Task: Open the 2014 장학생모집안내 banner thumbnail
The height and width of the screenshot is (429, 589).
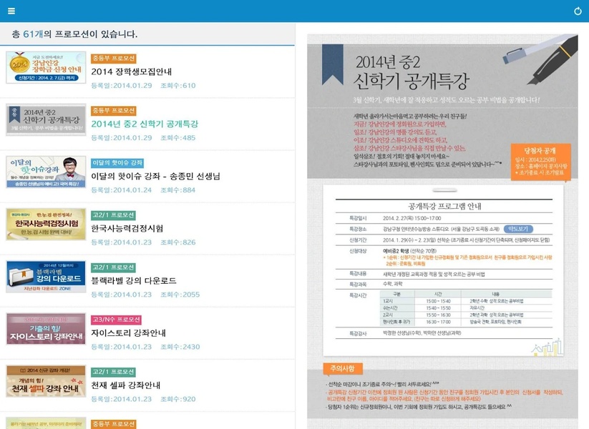Action: [46, 67]
